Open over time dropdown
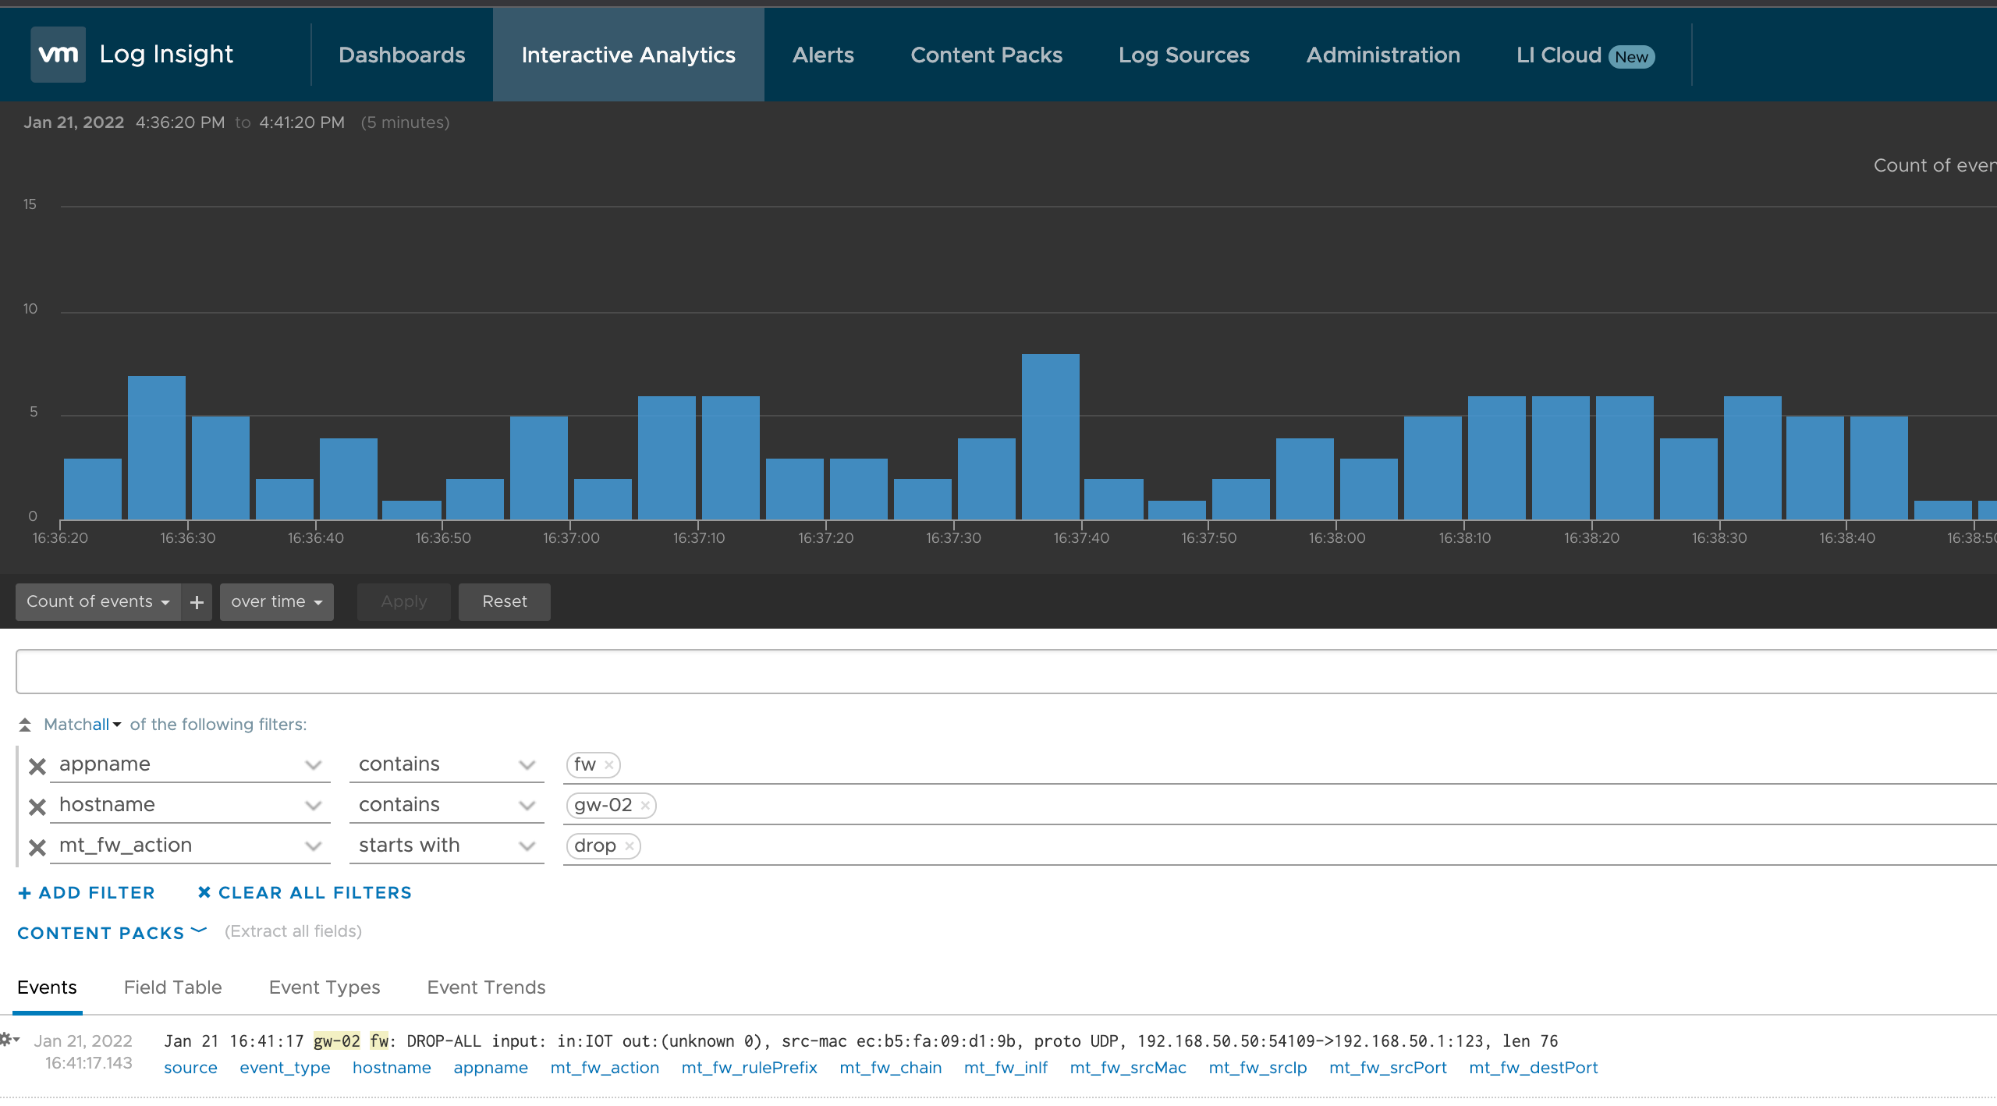This screenshot has width=1997, height=1106. click(277, 602)
